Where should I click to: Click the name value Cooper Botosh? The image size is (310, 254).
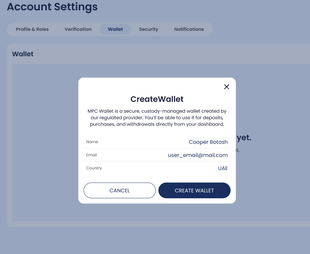pos(208,142)
